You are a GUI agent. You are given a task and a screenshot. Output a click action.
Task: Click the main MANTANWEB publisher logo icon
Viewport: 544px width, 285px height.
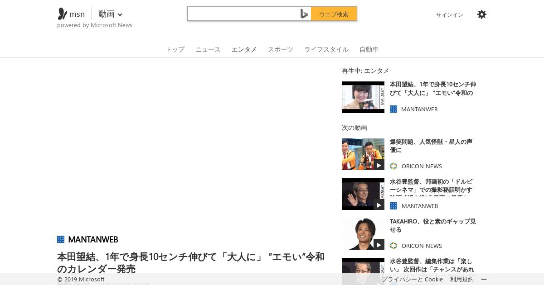[x=61, y=239]
